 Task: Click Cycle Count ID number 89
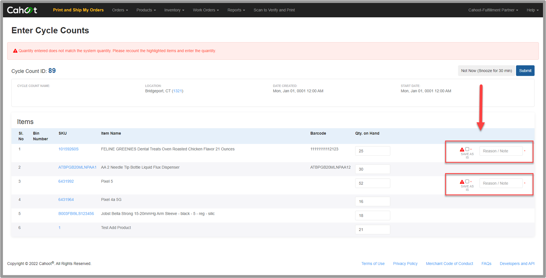(x=52, y=71)
